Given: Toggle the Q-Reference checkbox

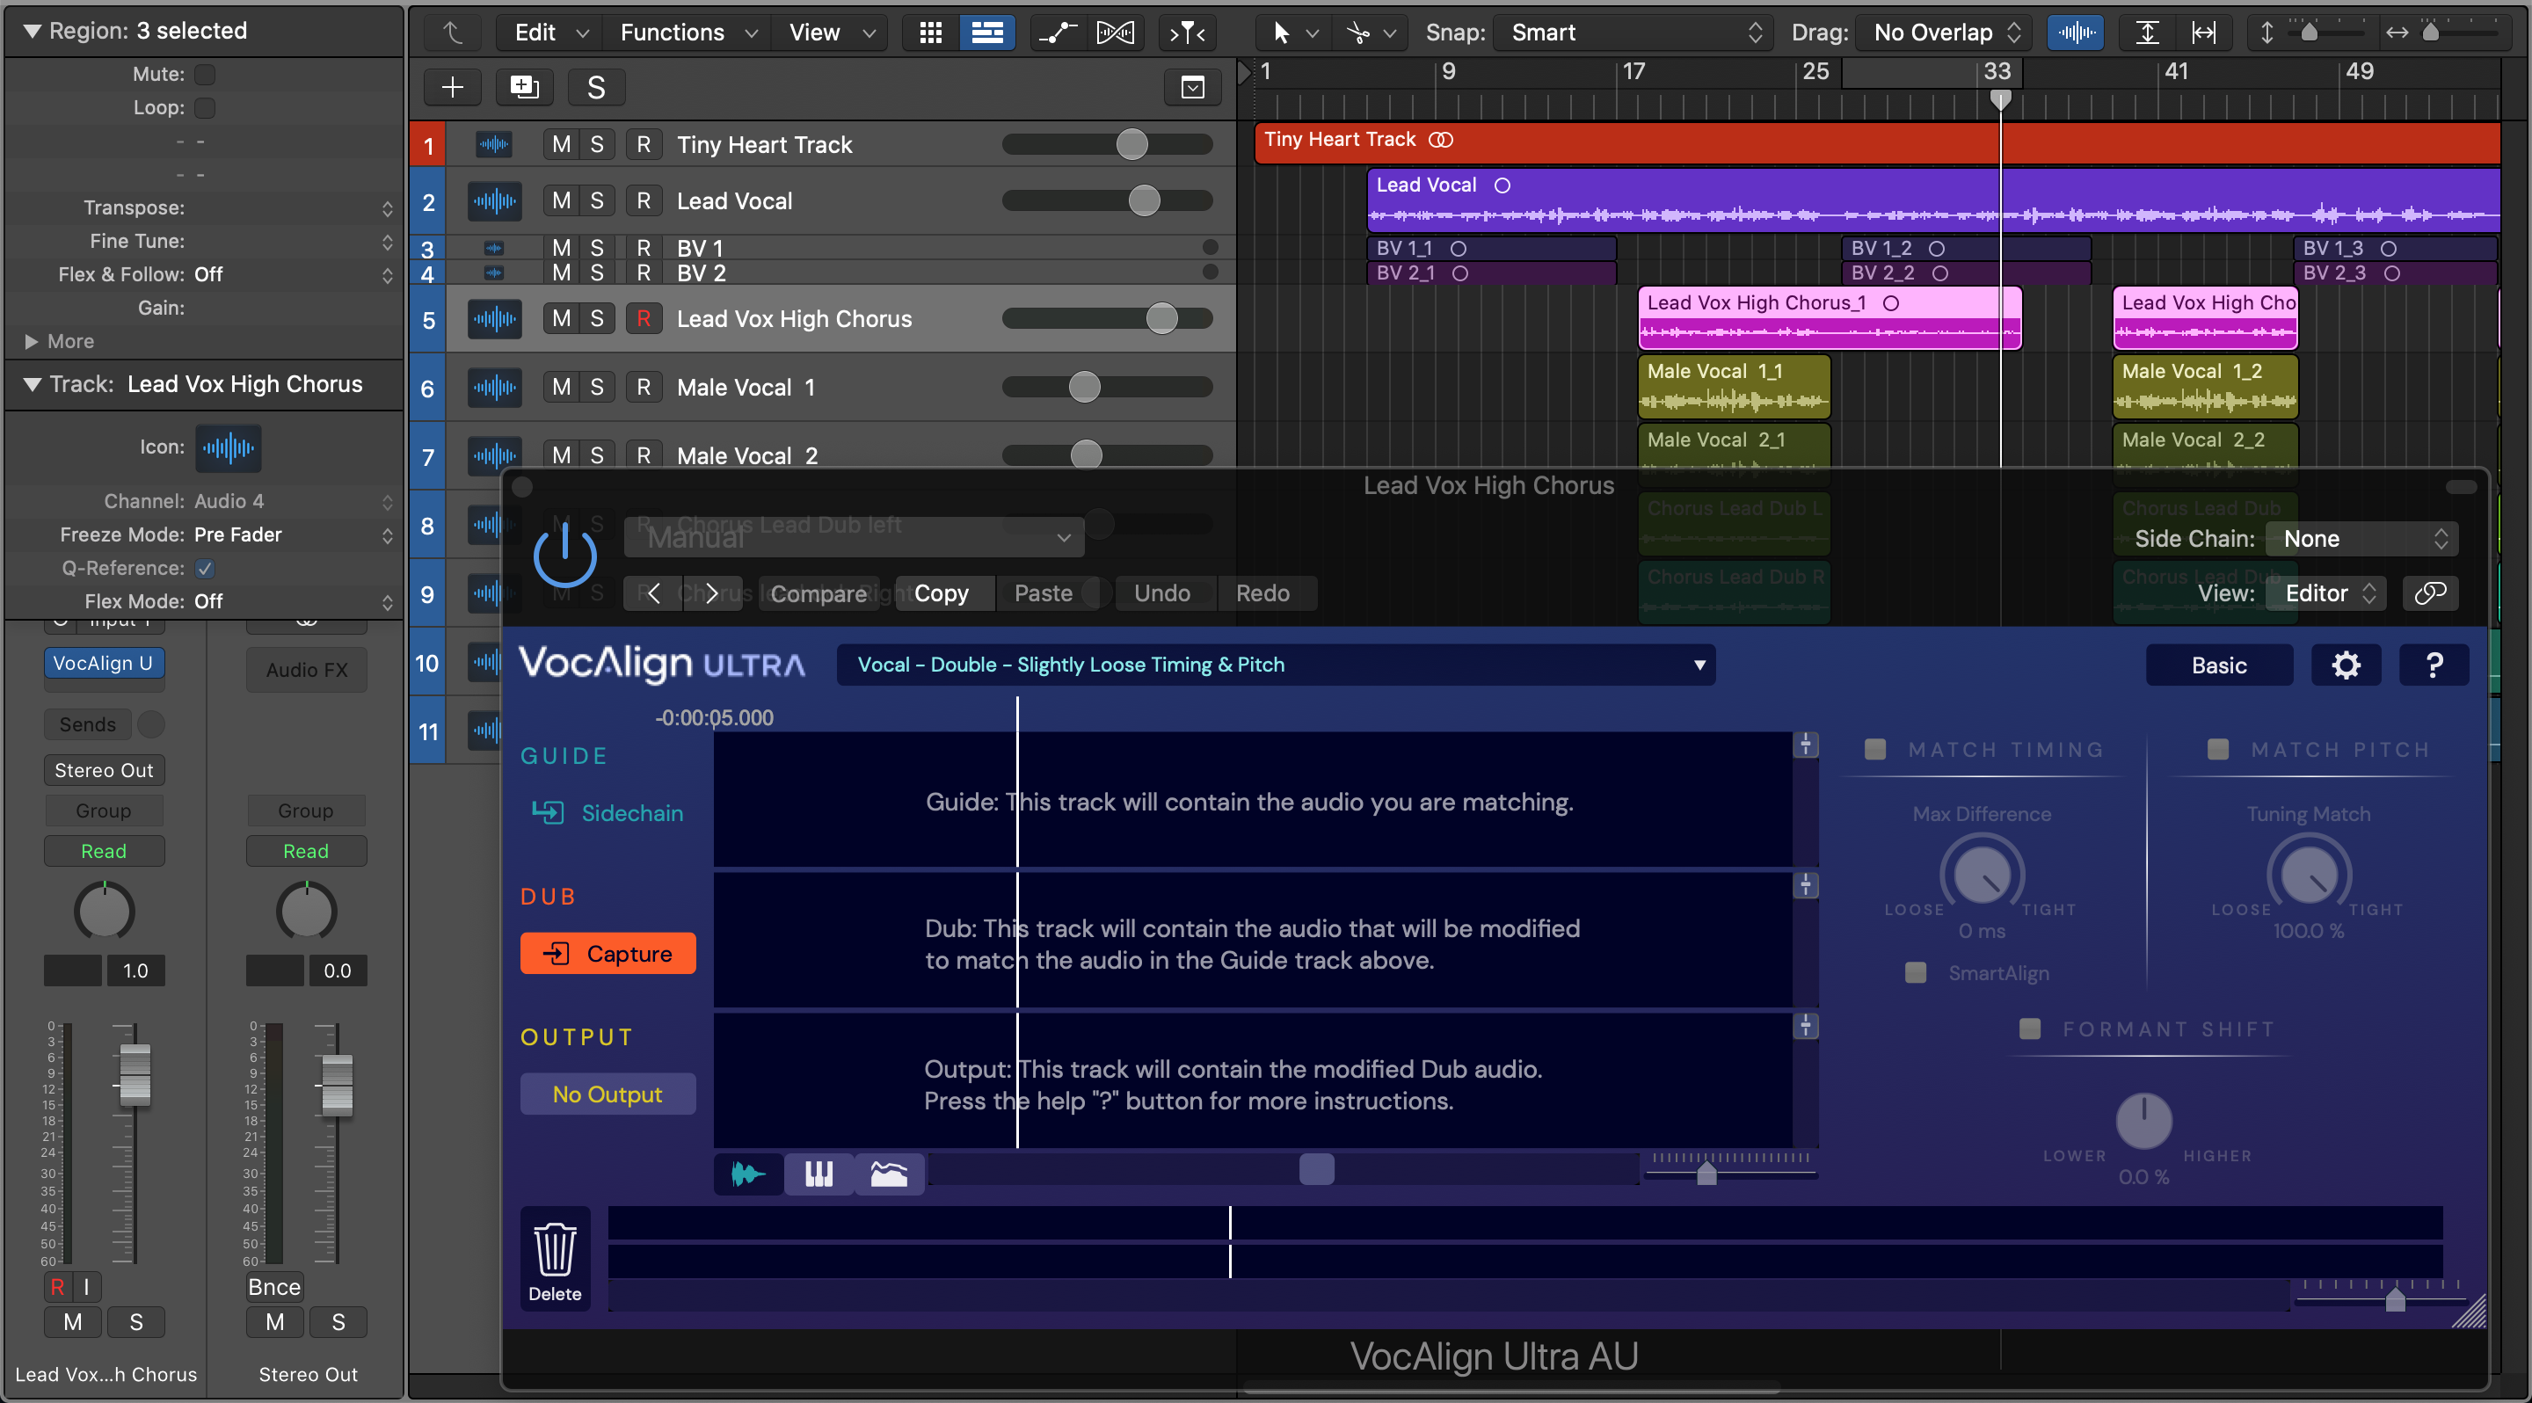Looking at the screenshot, I should coord(205,568).
